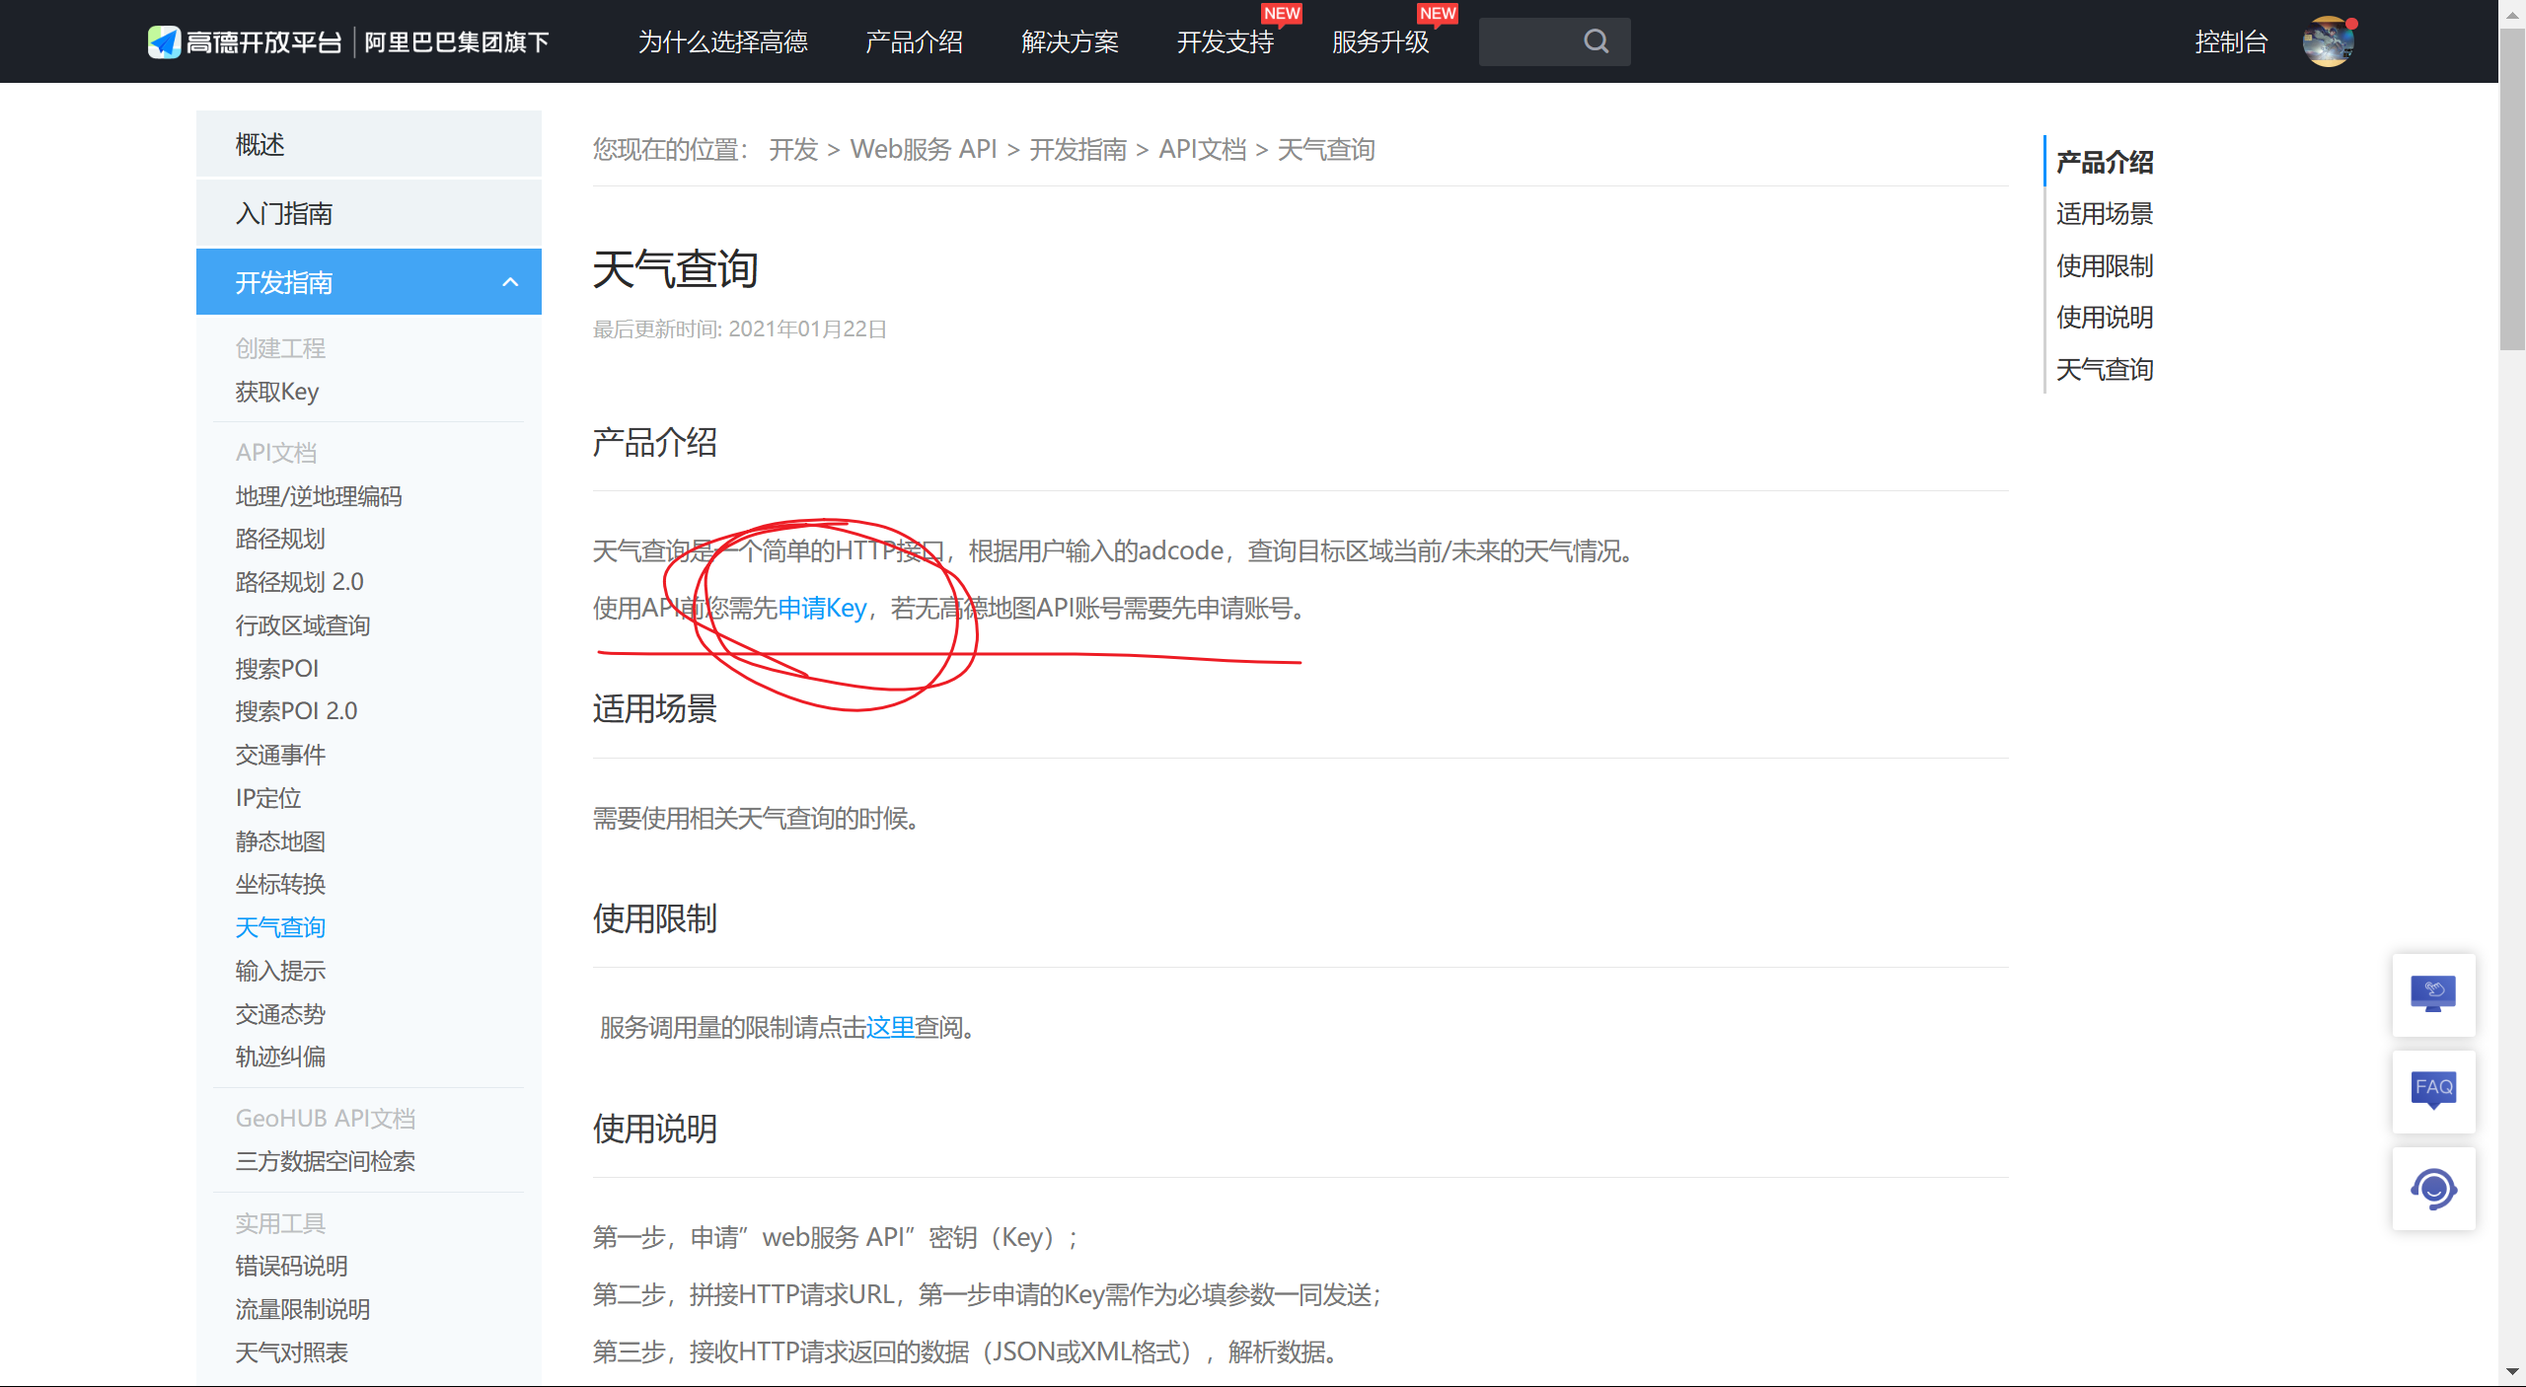
Task: Click the 这里 link under 使用限制
Action: tap(890, 1027)
